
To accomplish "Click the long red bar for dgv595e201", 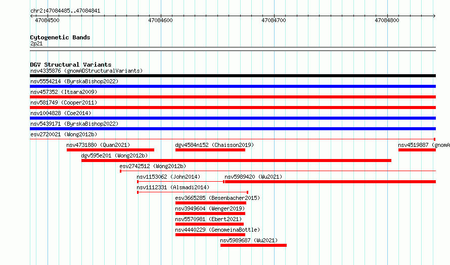I will coord(237,161).
